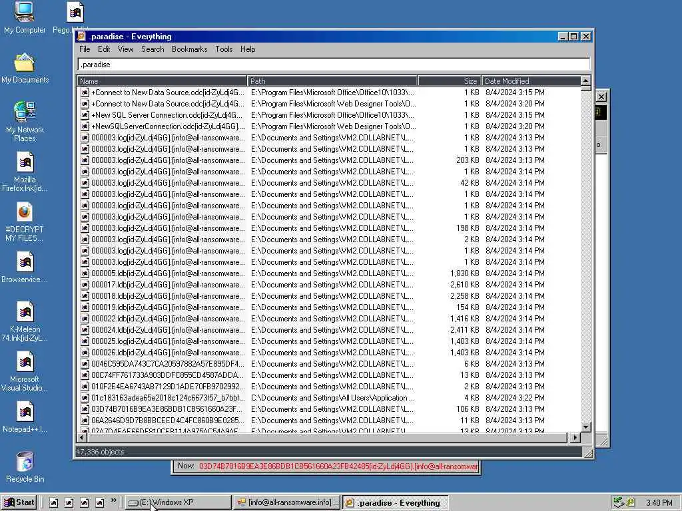The width and height of the screenshot is (682, 511).
Task: Click the vertical scrollbar up arrow
Action: [585, 81]
